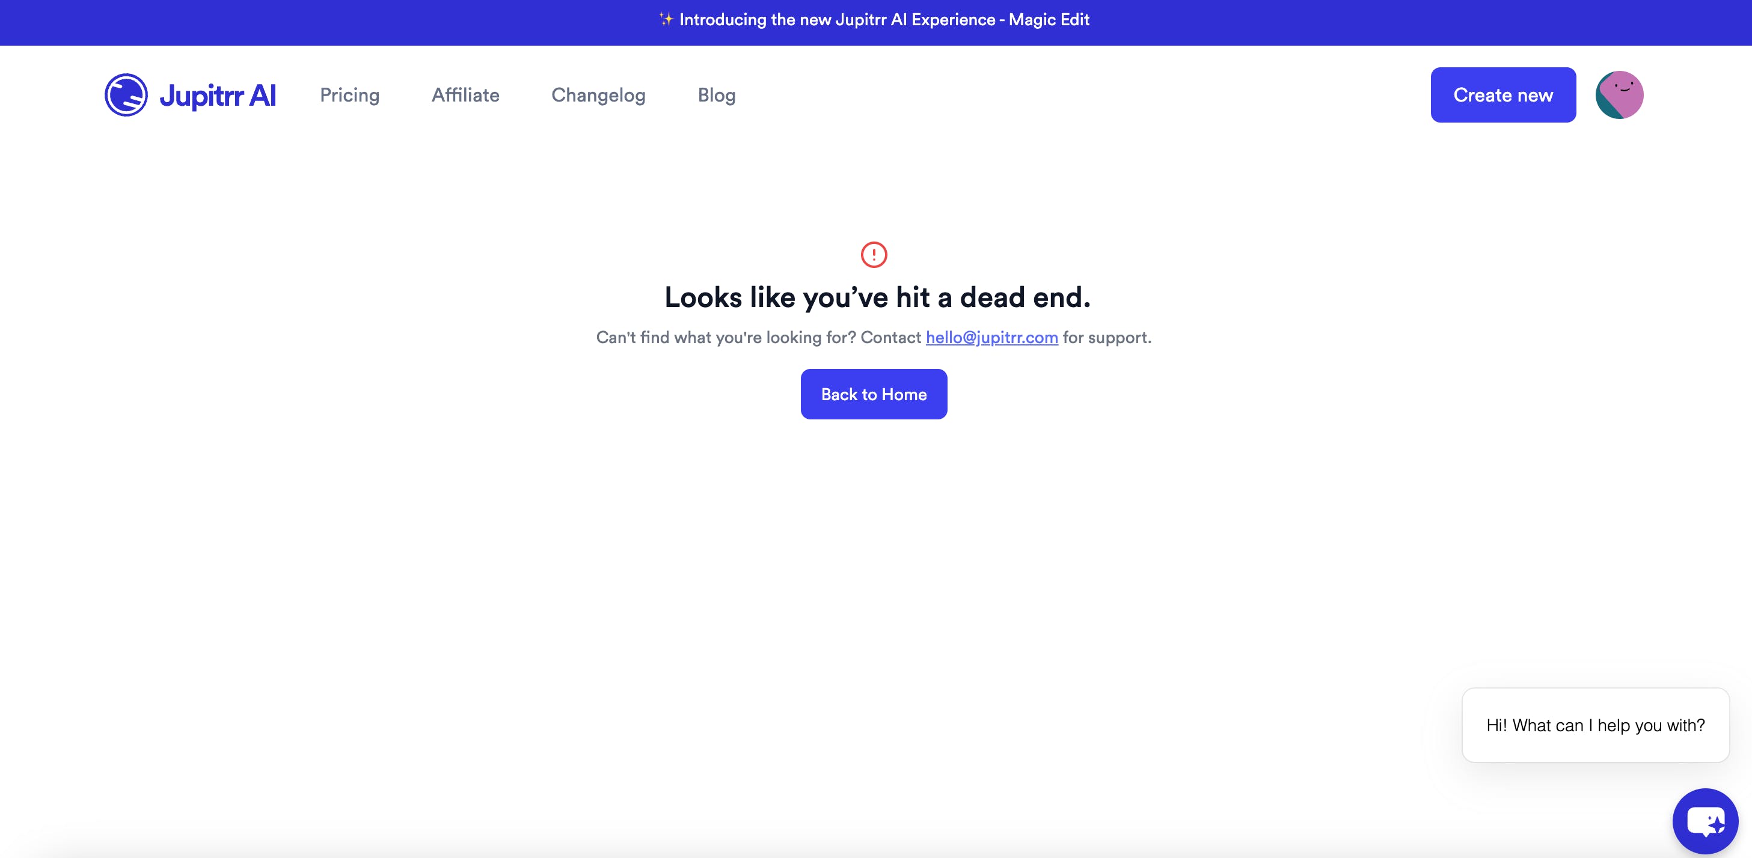Viewport: 1752px width, 858px height.
Task: Click the blue top banner background
Action: pos(272,22)
